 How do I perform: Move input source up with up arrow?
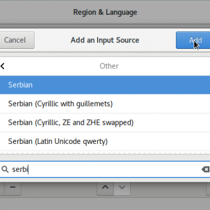coord(105,187)
